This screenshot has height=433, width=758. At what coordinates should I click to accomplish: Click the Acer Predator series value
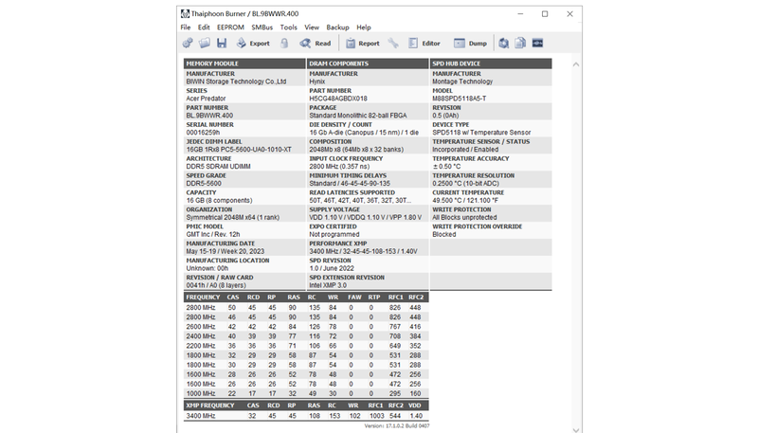tap(206, 99)
